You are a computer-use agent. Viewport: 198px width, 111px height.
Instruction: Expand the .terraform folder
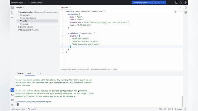click(x=19, y=15)
